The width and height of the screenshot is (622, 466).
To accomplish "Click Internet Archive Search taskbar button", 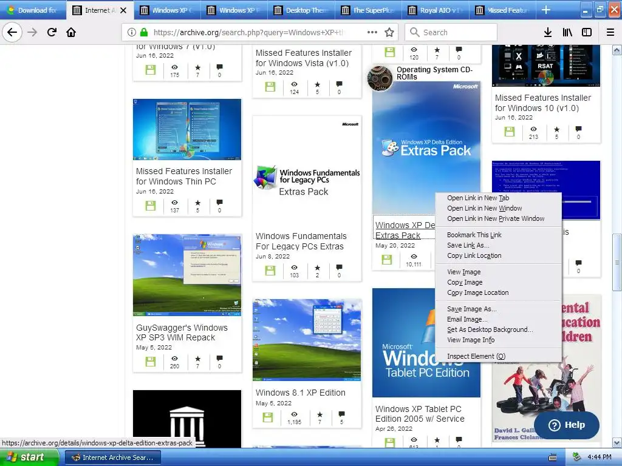I will coord(112,458).
